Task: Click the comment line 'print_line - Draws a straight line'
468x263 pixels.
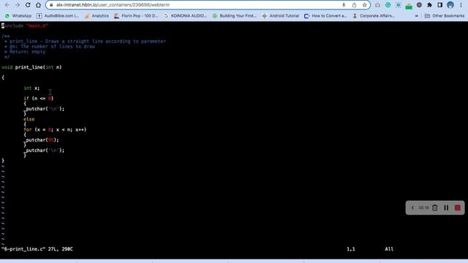Action: tap(85, 42)
